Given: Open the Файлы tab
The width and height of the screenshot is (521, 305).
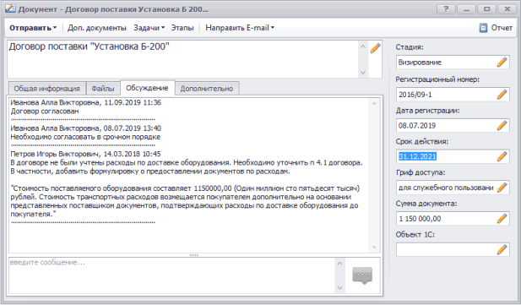Looking at the screenshot, I should [x=103, y=89].
